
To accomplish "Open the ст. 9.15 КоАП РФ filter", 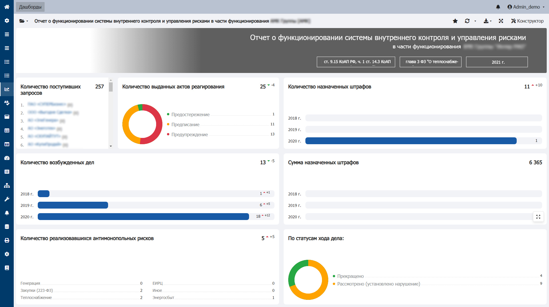I will tap(356, 62).
